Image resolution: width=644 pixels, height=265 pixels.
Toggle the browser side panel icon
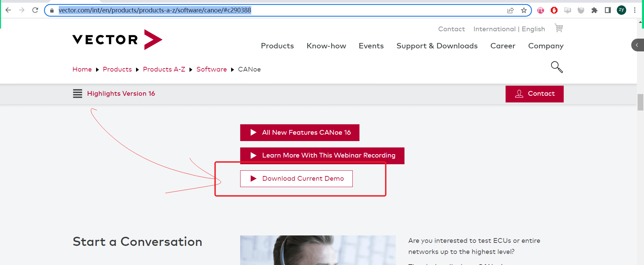point(608,10)
